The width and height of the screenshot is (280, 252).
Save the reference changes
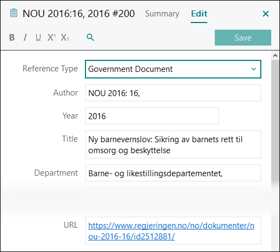tap(243, 38)
